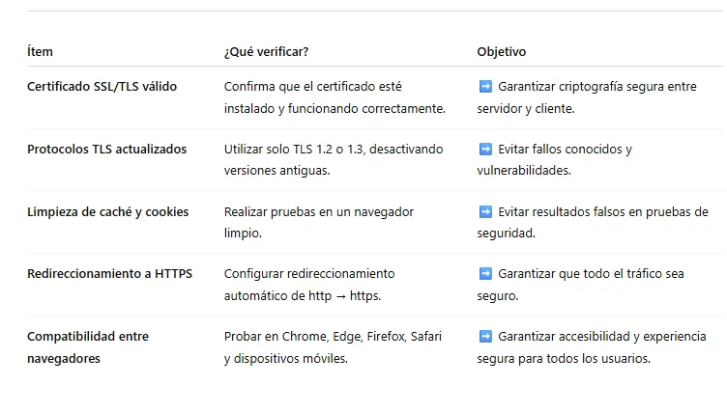This screenshot has width=727, height=413.
Task: Select the "Compatibilidad entre navegadores" row label
Action: tap(88, 347)
